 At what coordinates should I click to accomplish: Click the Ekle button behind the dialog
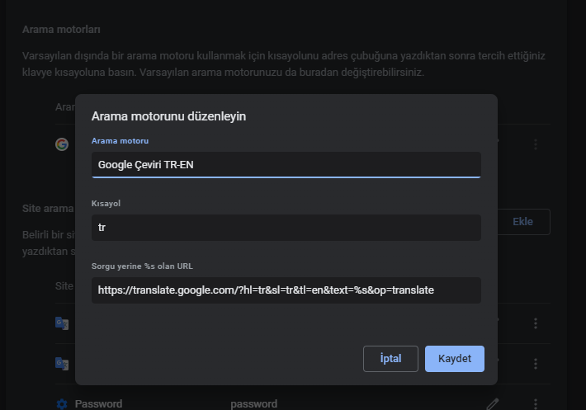[x=523, y=221]
